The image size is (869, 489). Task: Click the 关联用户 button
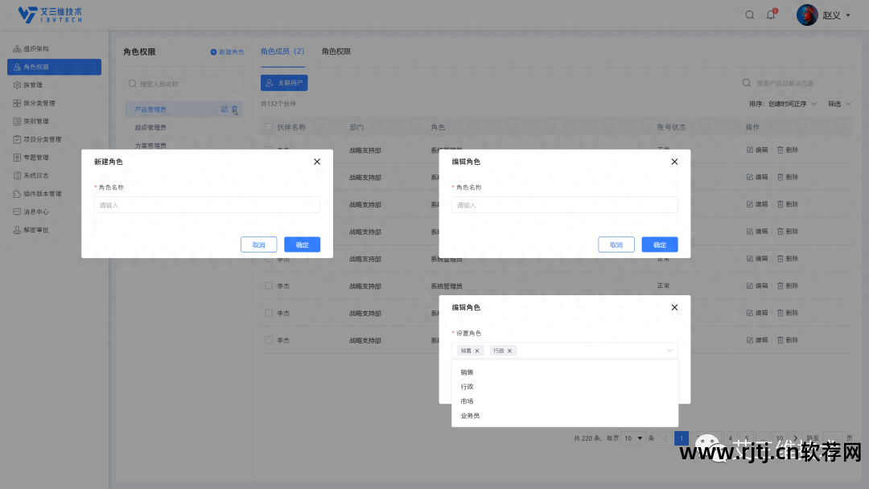point(284,83)
